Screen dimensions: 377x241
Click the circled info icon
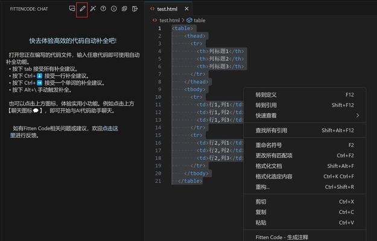[114, 9]
